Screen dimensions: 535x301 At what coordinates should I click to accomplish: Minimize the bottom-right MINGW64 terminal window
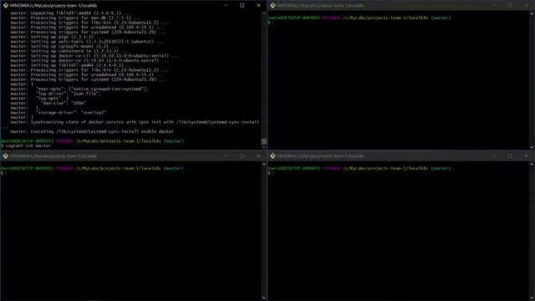(x=494, y=156)
